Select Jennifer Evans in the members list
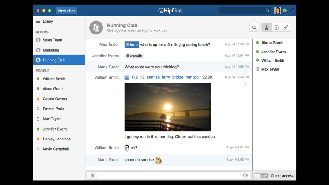Viewport: 329px width, 185px height. [273, 52]
